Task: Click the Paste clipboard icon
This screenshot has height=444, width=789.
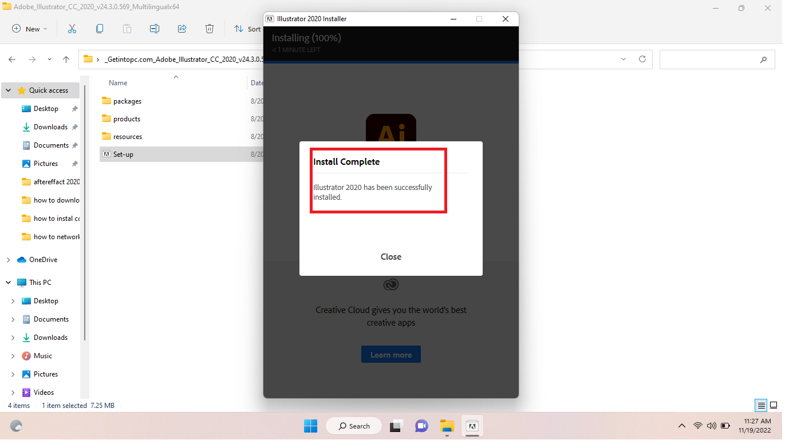Action: click(x=127, y=29)
